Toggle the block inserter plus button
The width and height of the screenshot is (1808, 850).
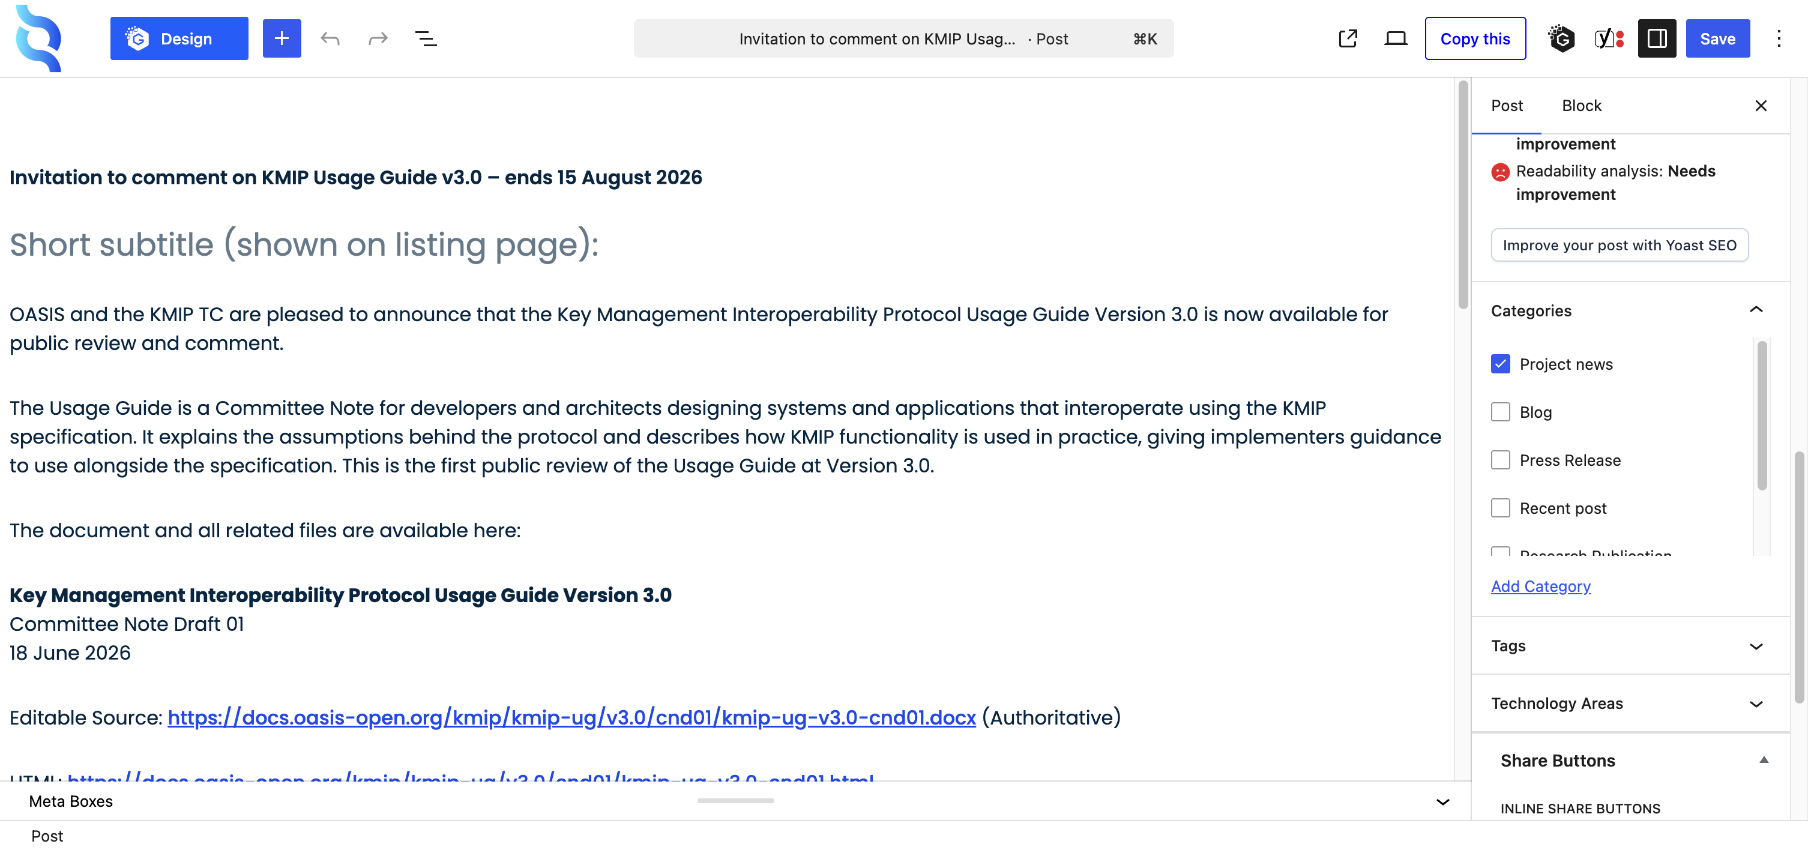point(282,38)
